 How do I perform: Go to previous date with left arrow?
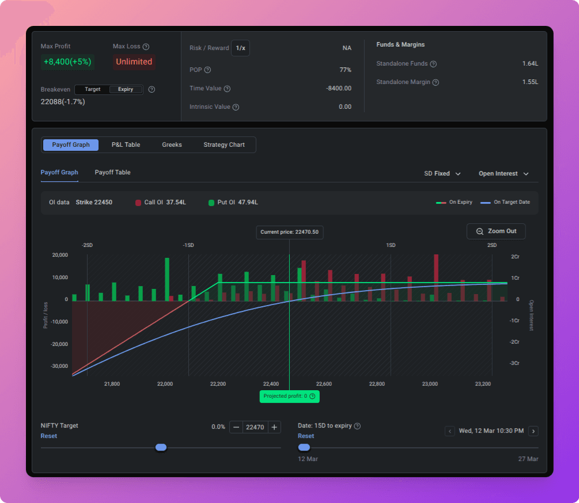[x=450, y=431]
